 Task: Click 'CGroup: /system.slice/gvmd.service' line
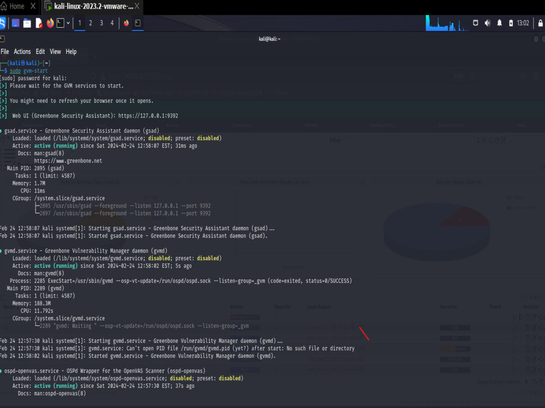click(58, 318)
